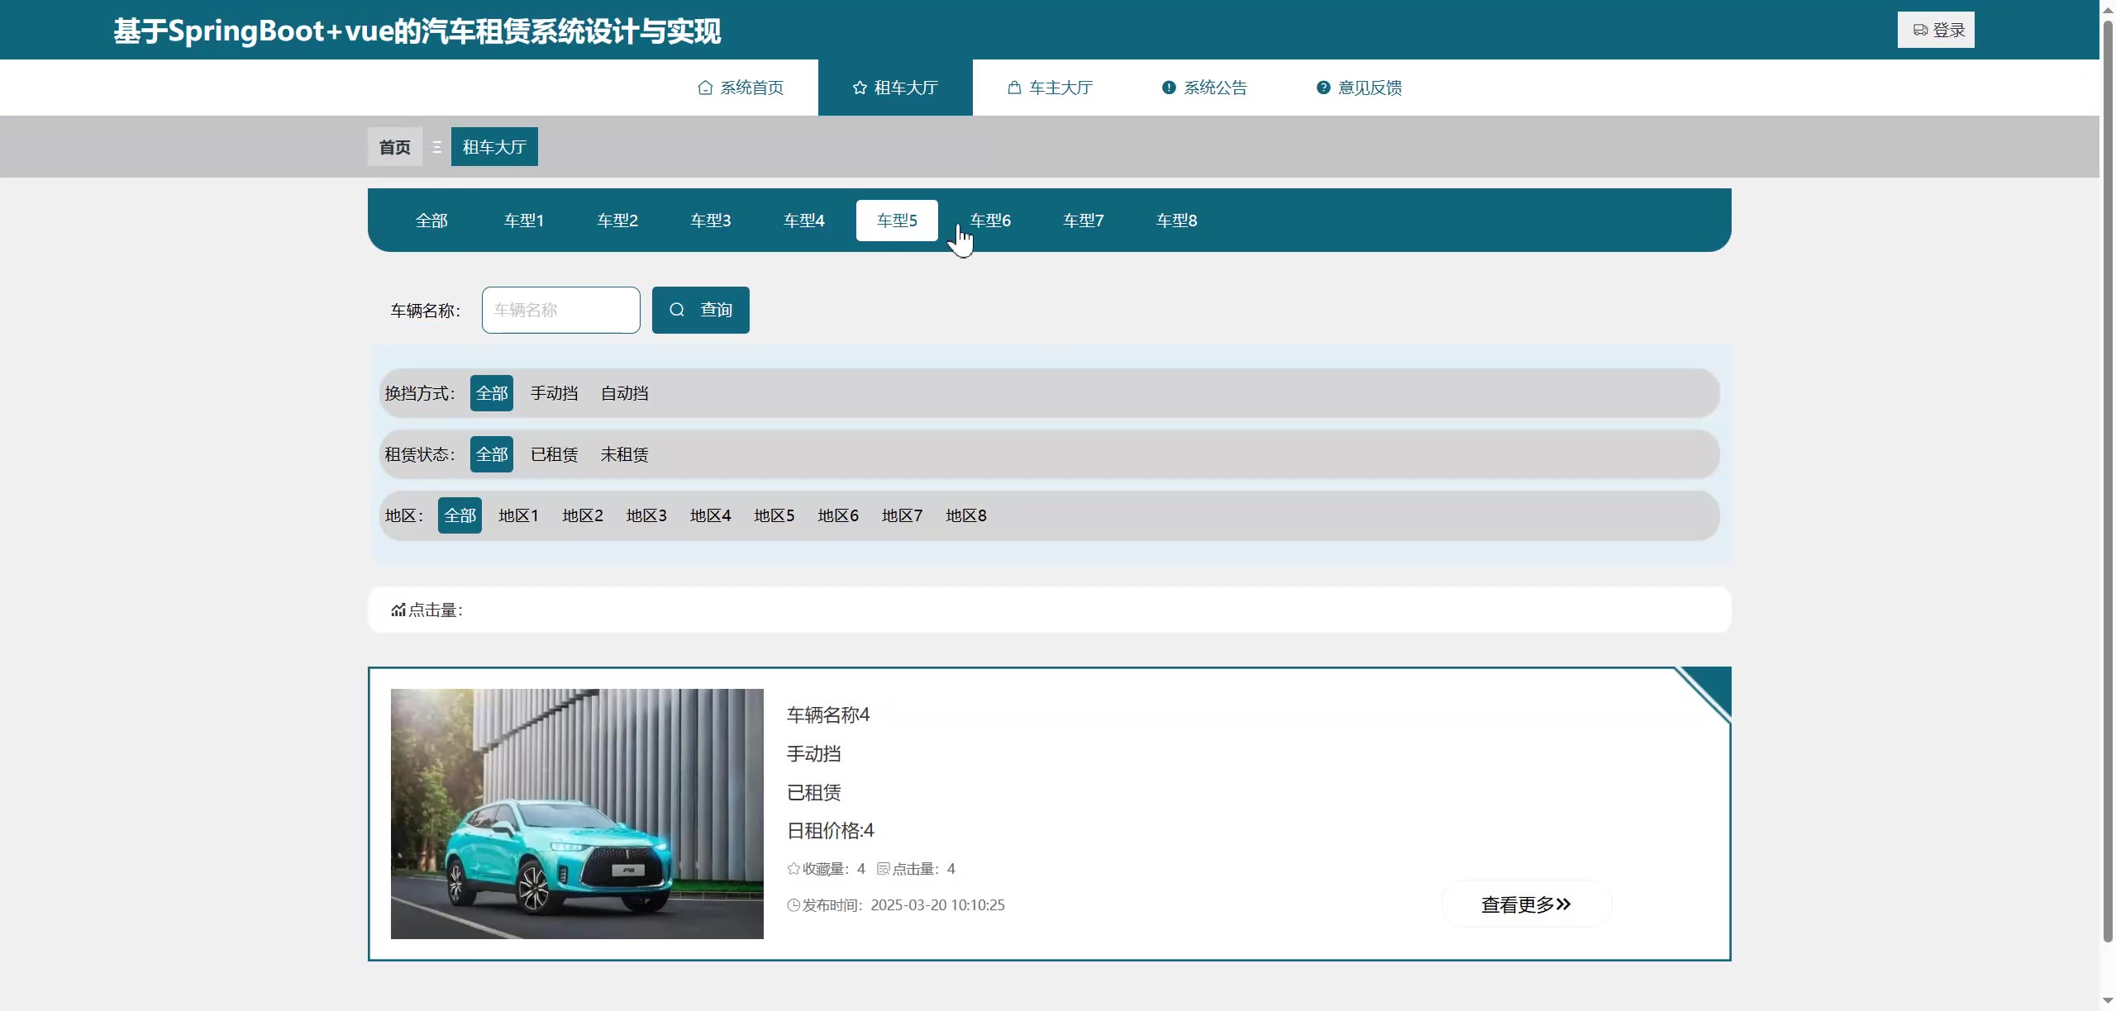Image resolution: width=2116 pixels, height=1011 pixels.
Task: Click the bag icon next to 车主大厅
Action: click(x=1014, y=88)
